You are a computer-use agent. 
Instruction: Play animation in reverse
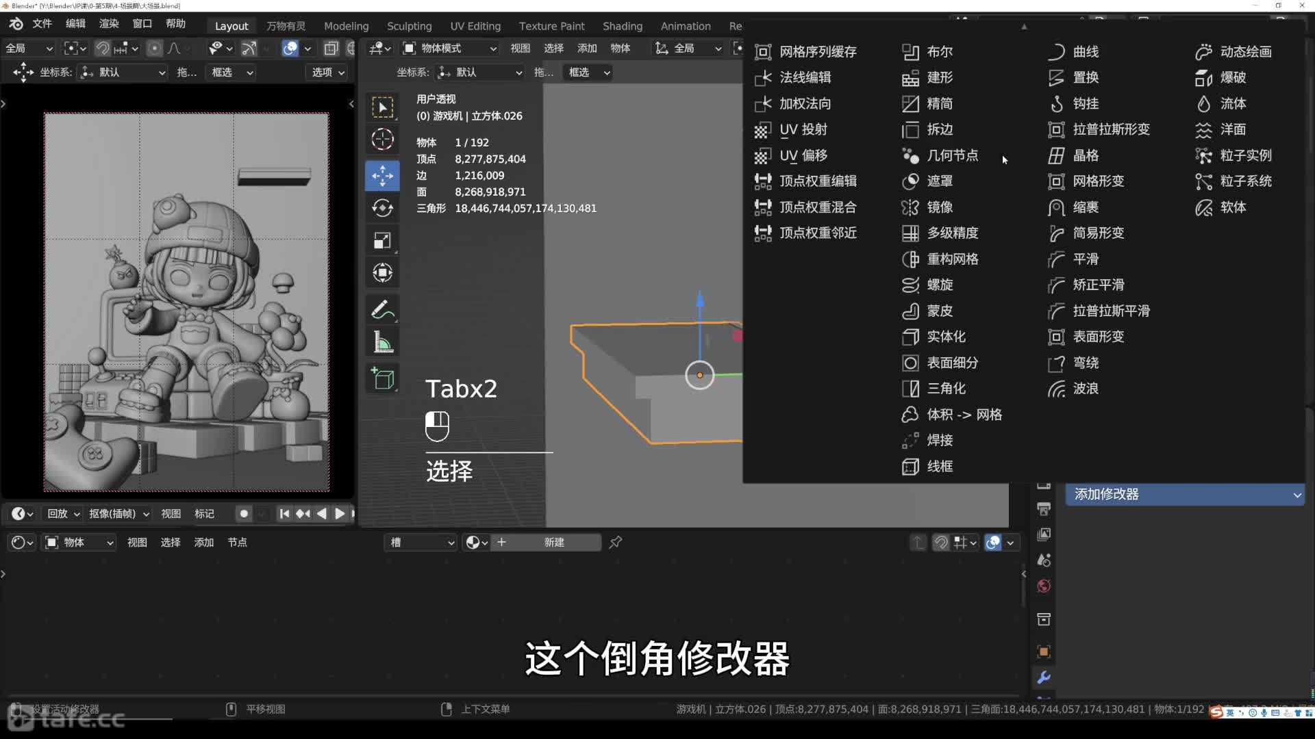[x=321, y=514]
